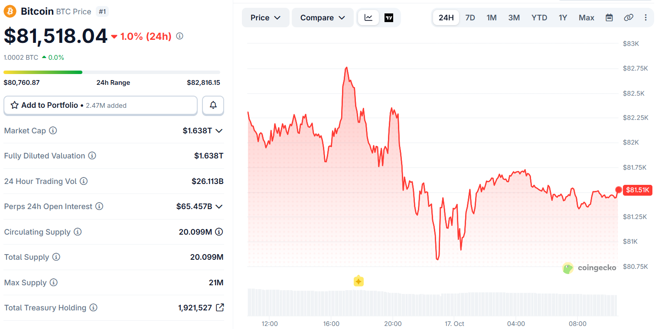Show Market Cap info tooltip
Viewport: 655px width, 329px height.
coord(53,130)
